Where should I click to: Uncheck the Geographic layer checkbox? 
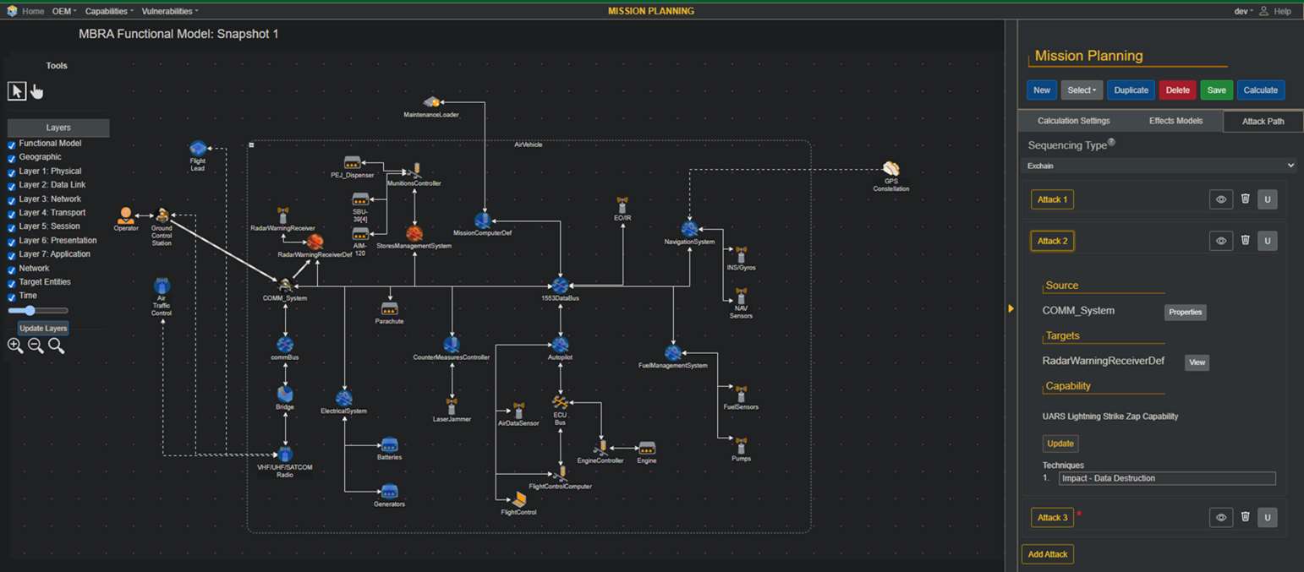click(x=12, y=157)
